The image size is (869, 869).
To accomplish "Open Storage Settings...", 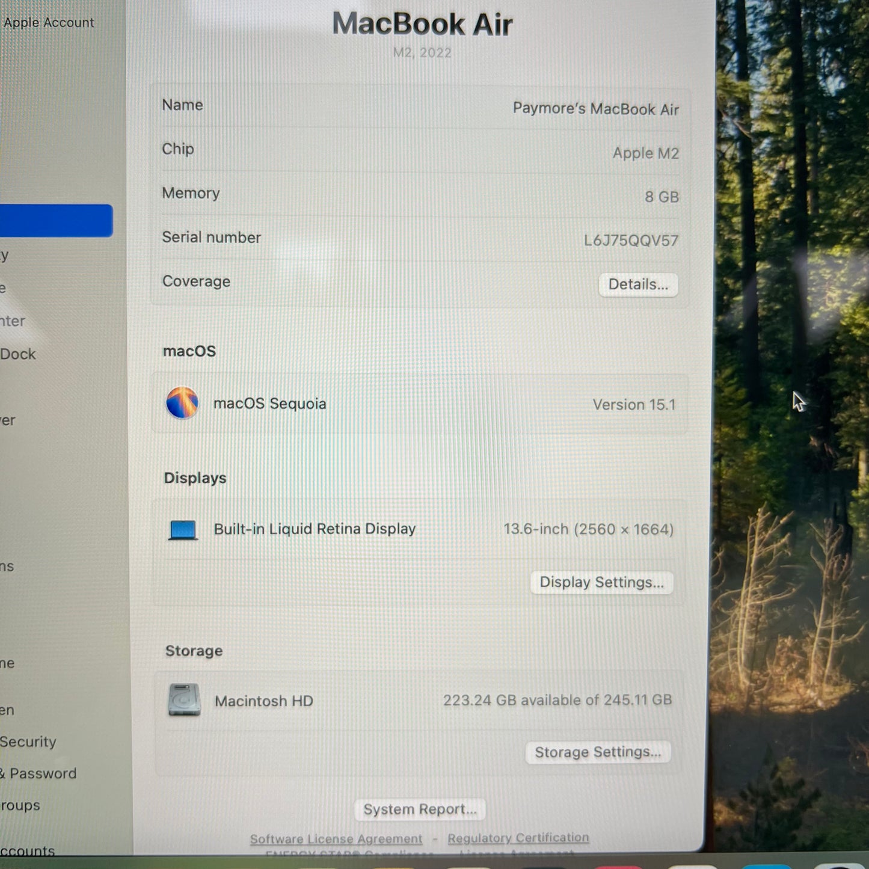I will point(597,752).
